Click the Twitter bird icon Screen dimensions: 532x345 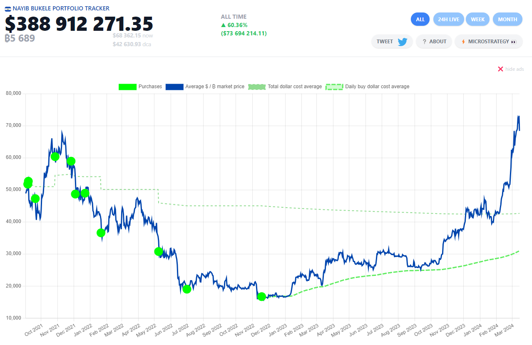tap(402, 42)
